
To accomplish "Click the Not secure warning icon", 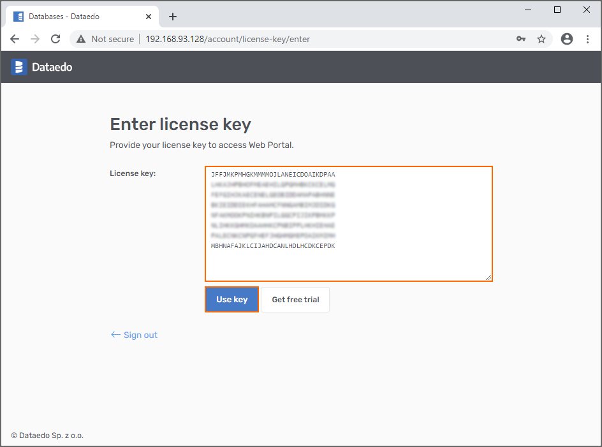I will [81, 39].
